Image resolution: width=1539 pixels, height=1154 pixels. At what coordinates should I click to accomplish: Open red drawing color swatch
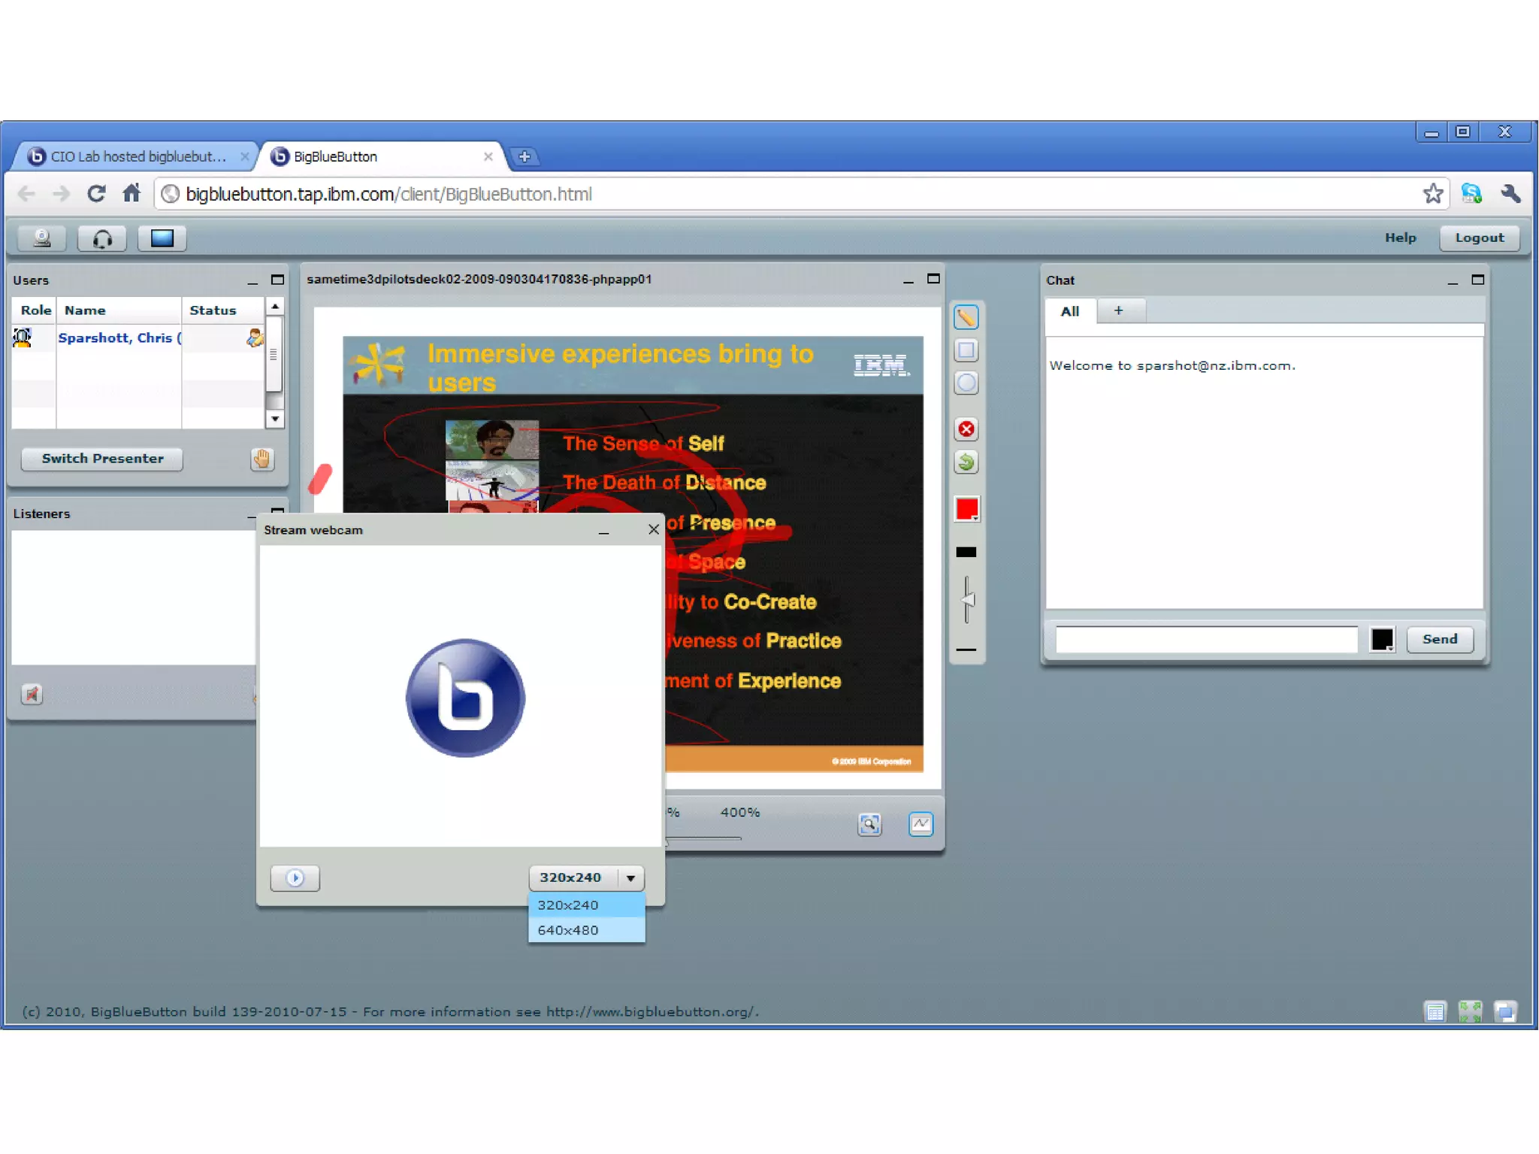pos(966,509)
